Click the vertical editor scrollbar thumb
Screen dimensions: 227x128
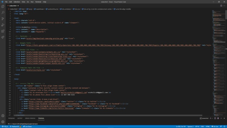click(226, 14)
